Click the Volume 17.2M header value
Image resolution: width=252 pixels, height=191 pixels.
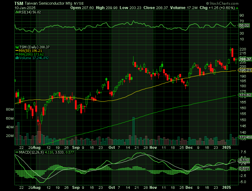coord(184,8)
